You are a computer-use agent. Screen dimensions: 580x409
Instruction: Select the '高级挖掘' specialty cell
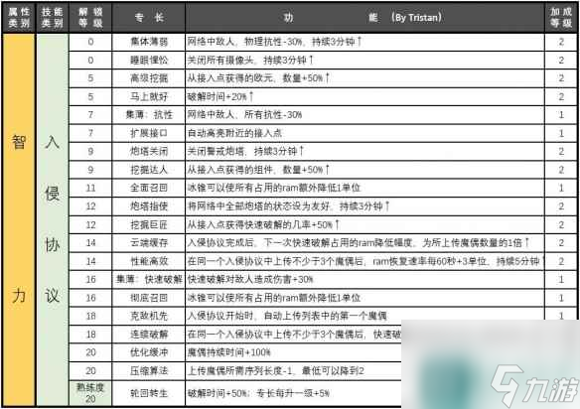pos(149,78)
